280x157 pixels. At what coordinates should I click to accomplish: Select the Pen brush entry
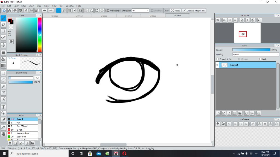tap(22, 123)
